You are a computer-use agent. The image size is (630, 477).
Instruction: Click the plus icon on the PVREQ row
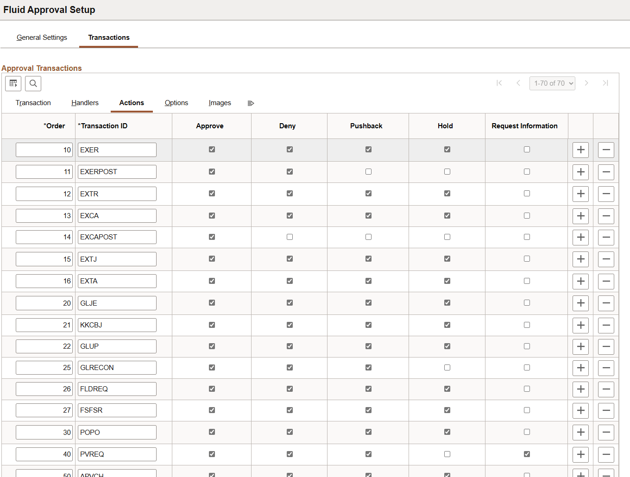click(x=580, y=454)
